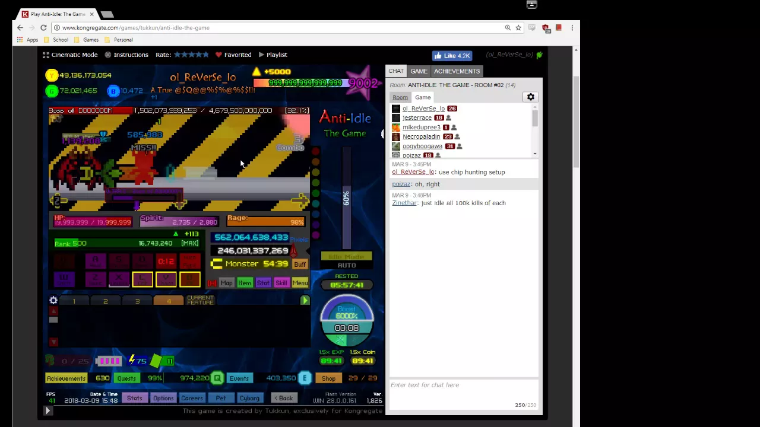760x427 pixels.
Task: Select feature tab 1
Action: (74, 301)
